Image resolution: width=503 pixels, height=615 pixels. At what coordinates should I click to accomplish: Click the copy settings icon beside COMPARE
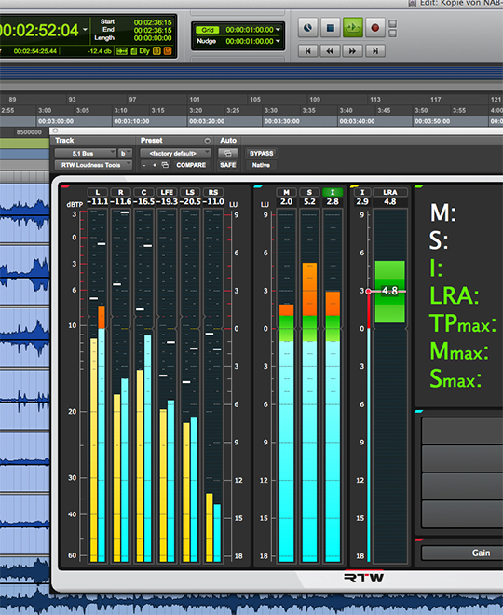pyautogui.click(x=166, y=165)
